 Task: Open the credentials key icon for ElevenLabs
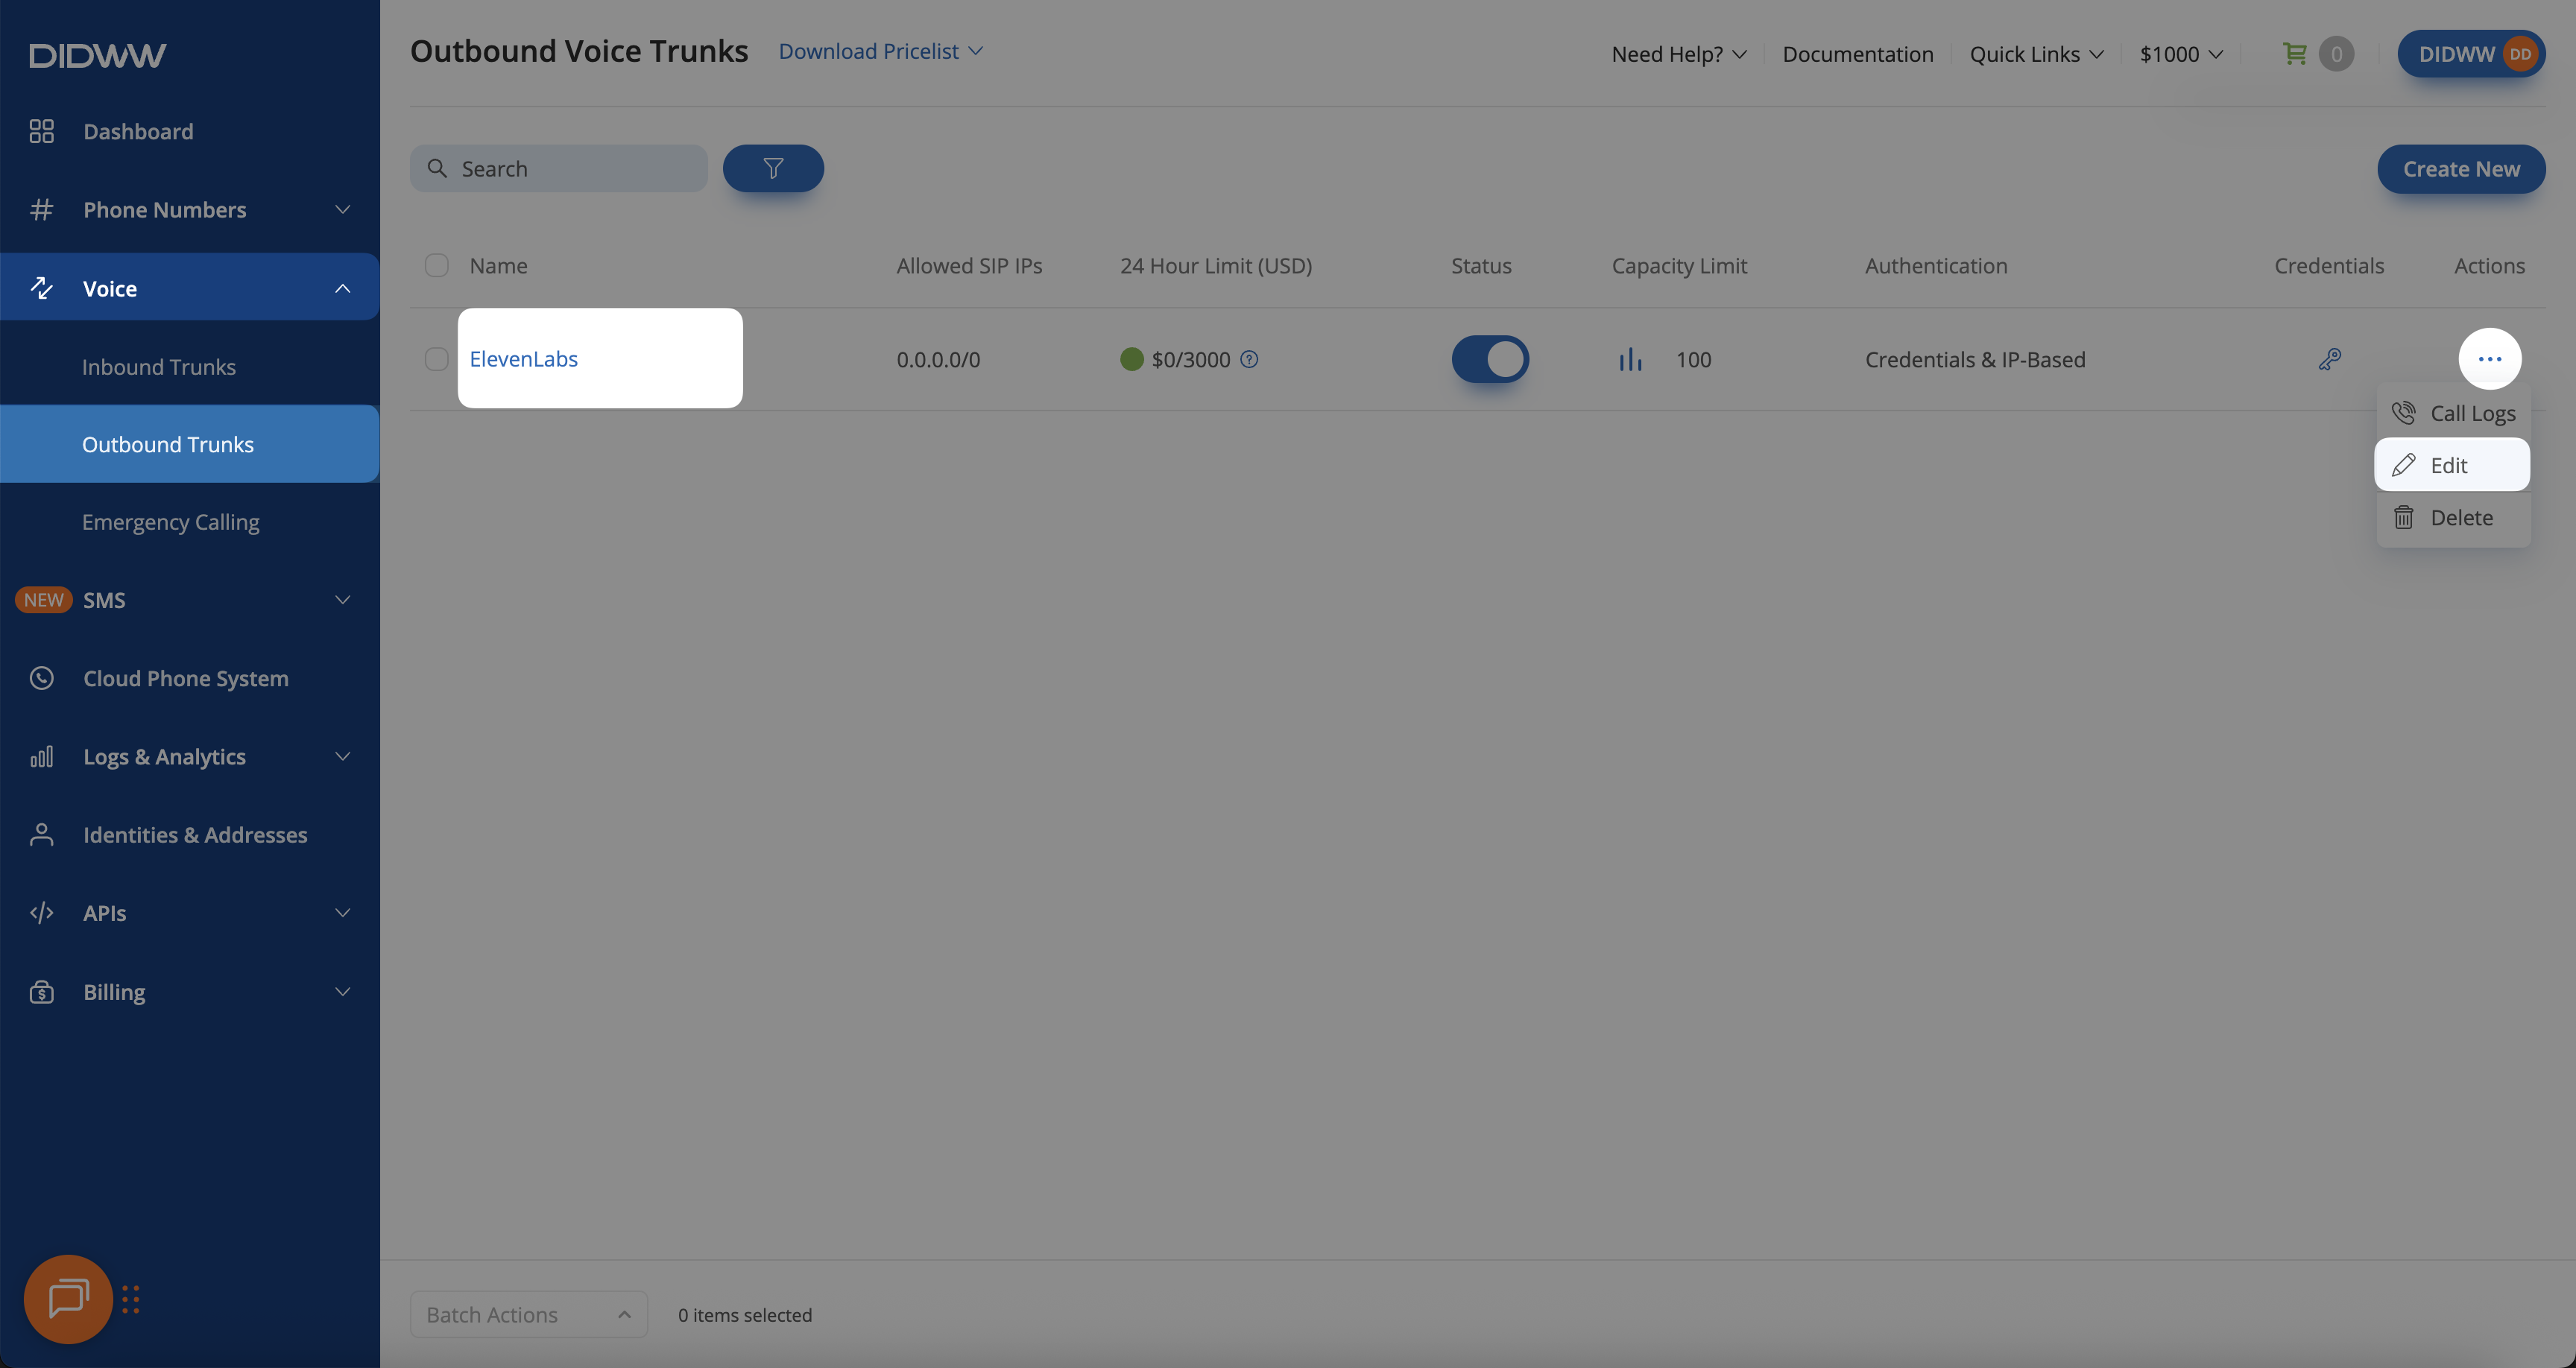(x=2329, y=359)
